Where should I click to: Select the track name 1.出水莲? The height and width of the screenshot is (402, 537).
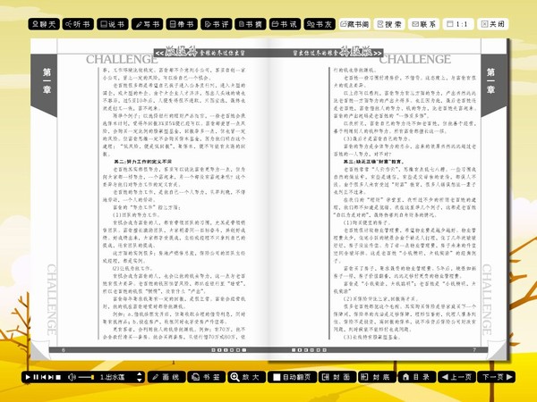112,377
